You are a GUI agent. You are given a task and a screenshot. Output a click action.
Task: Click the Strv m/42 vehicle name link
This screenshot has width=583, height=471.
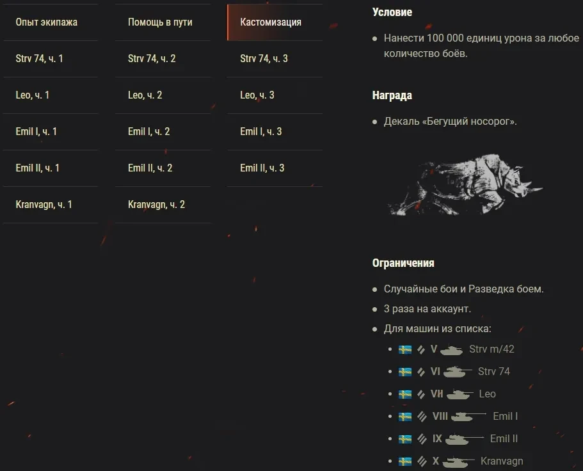point(491,349)
